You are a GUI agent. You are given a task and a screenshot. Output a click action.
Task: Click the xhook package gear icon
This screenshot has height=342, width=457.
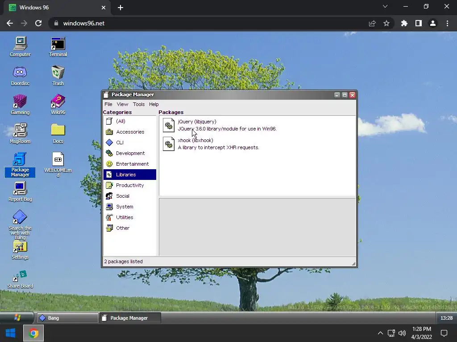click(x=168, y=144)
